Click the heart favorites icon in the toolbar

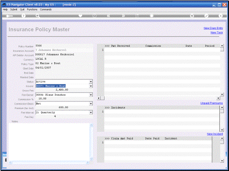click(x=80, y=16)
